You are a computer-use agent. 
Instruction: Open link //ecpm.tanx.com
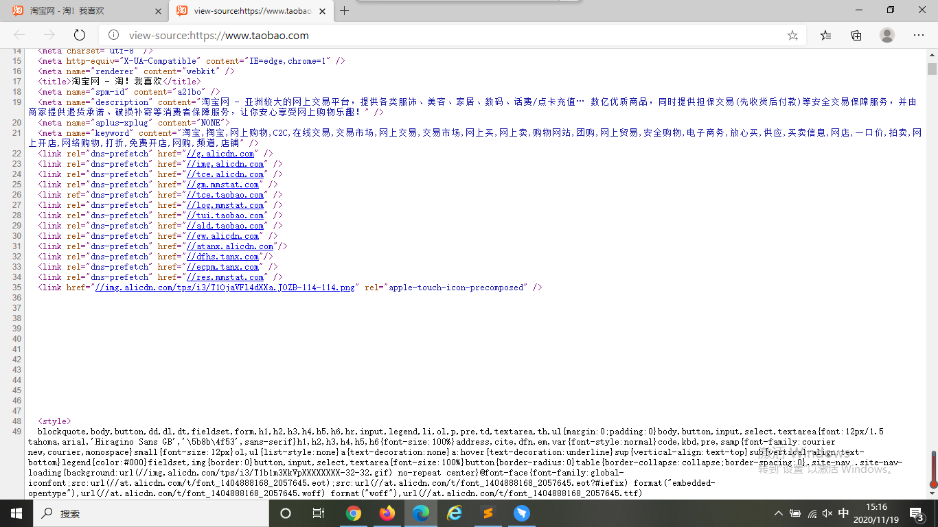(x=223, y=267)
